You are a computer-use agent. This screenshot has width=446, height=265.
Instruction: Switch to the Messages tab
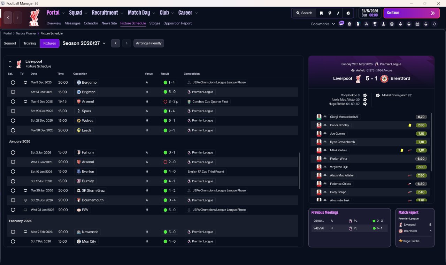(72, 23)
